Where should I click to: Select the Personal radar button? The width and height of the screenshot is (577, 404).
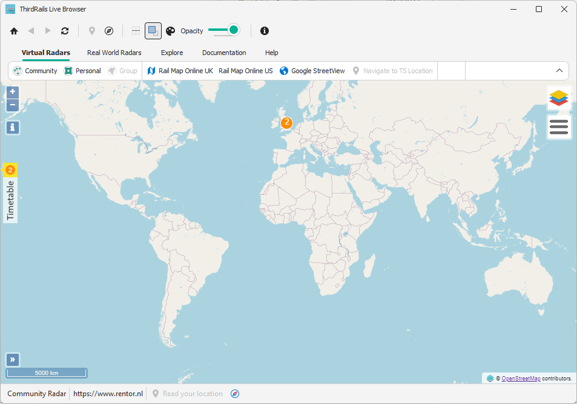click(x=82, y=71)
